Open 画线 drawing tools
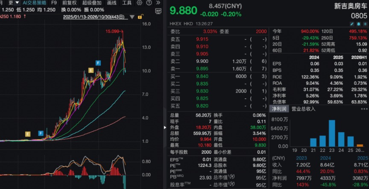369x189 pixels. pyautogui.click(x=111, y=3)
